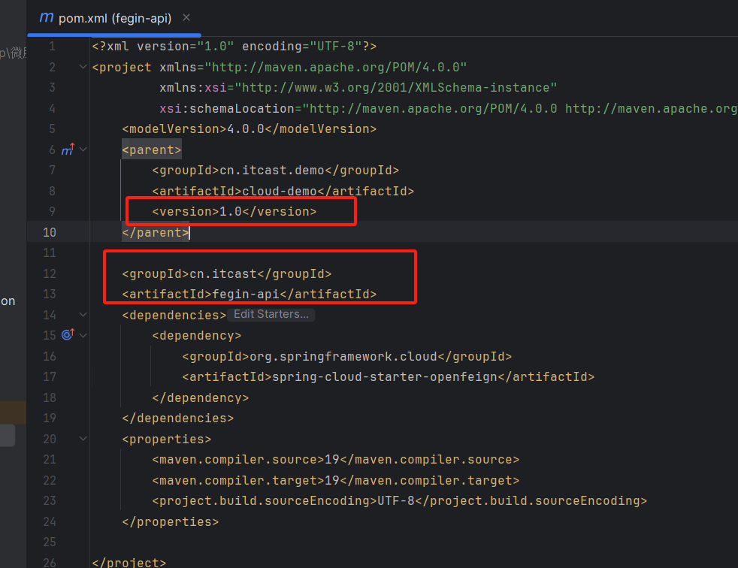Click the artifactId cloud-demo line
Screen dimensions: 738x568
pyautogui.click(x=283, y=191)
